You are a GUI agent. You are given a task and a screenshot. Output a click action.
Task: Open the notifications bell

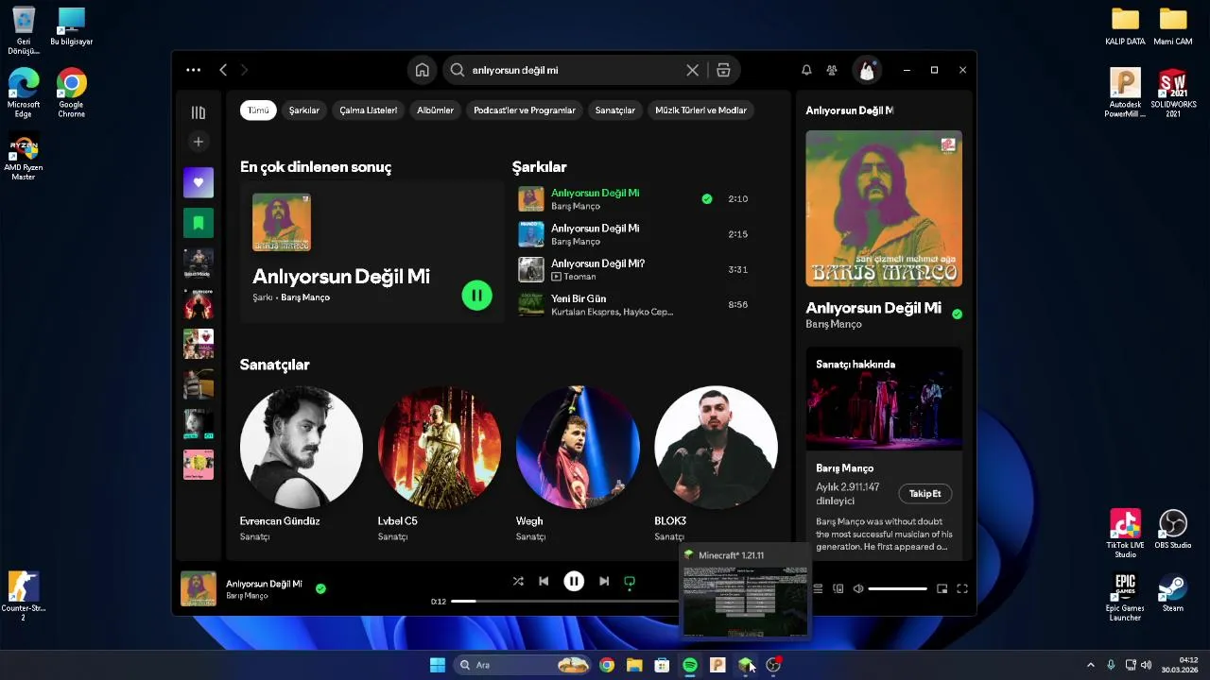[x=806, y=70]
